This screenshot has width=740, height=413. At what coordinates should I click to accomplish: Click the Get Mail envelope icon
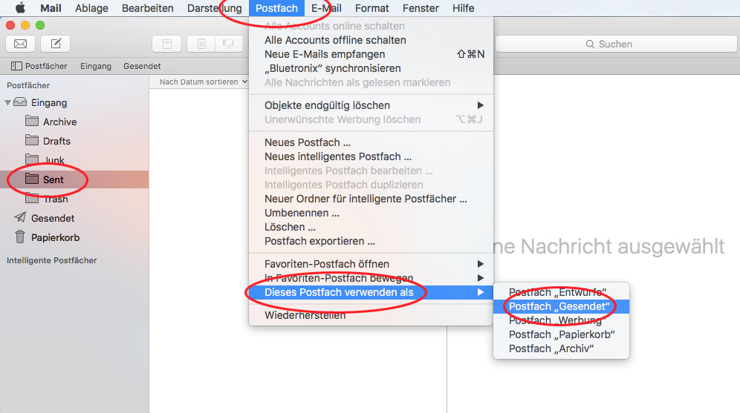[x=20, y=44]
